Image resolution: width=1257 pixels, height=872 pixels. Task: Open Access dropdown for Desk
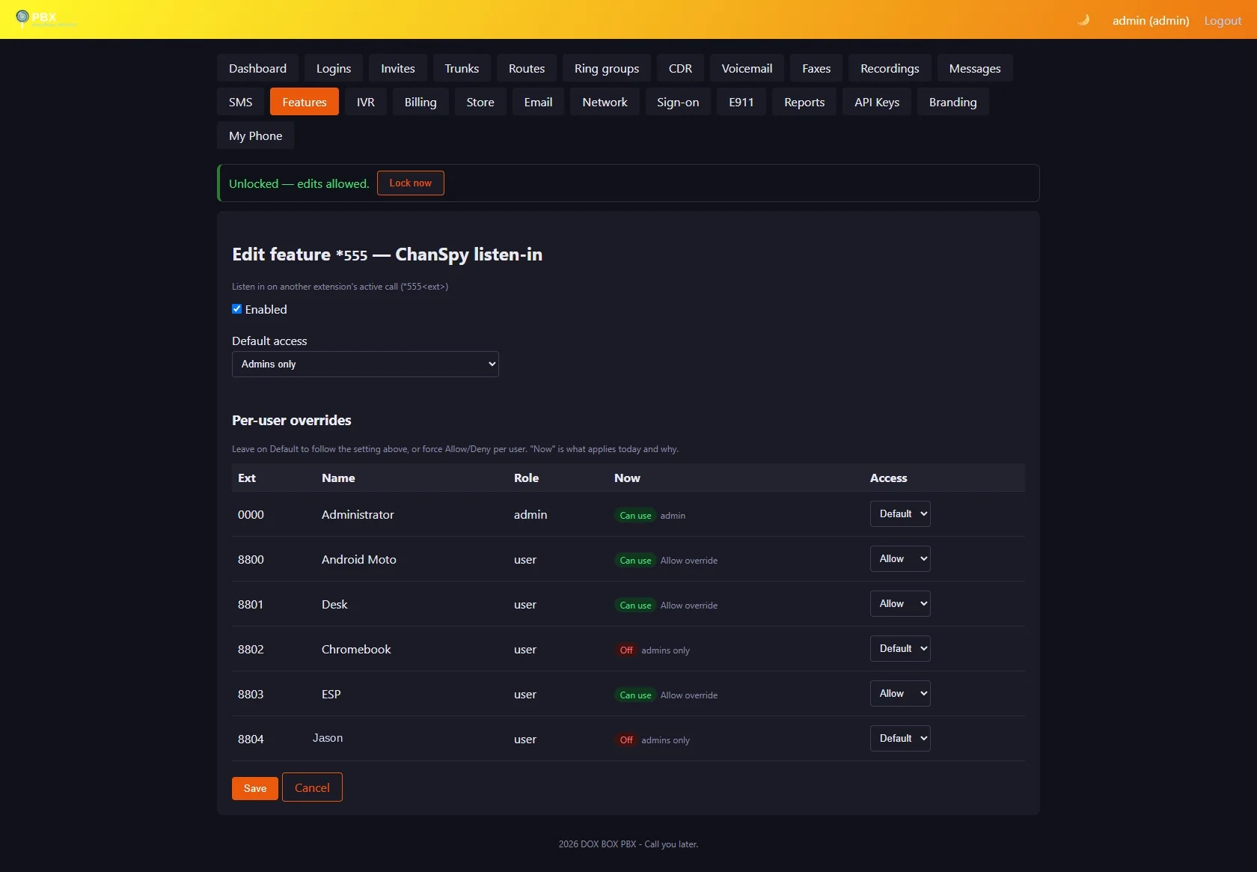pos(900,604)
